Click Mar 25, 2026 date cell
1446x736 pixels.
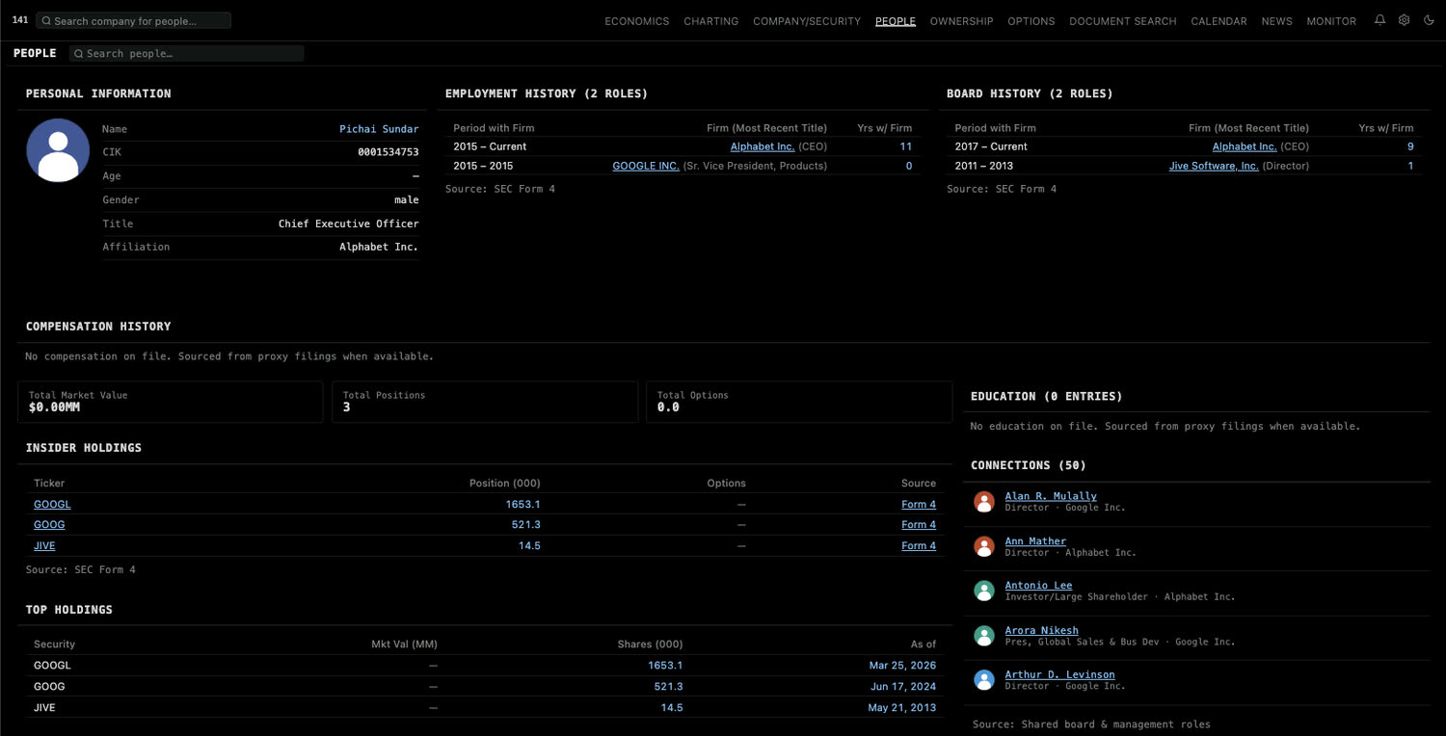(902, 666)
